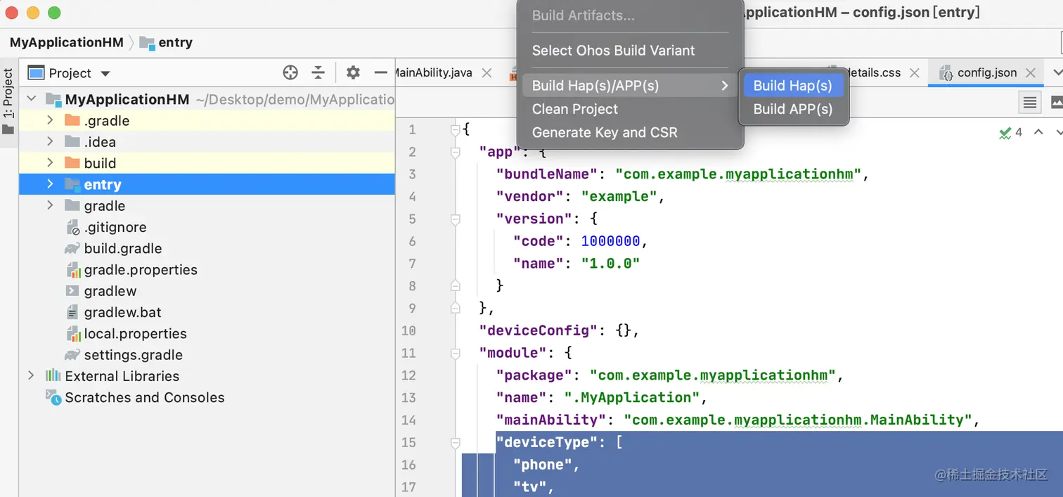Fold the deviceType array at line 15

[456, 442]
